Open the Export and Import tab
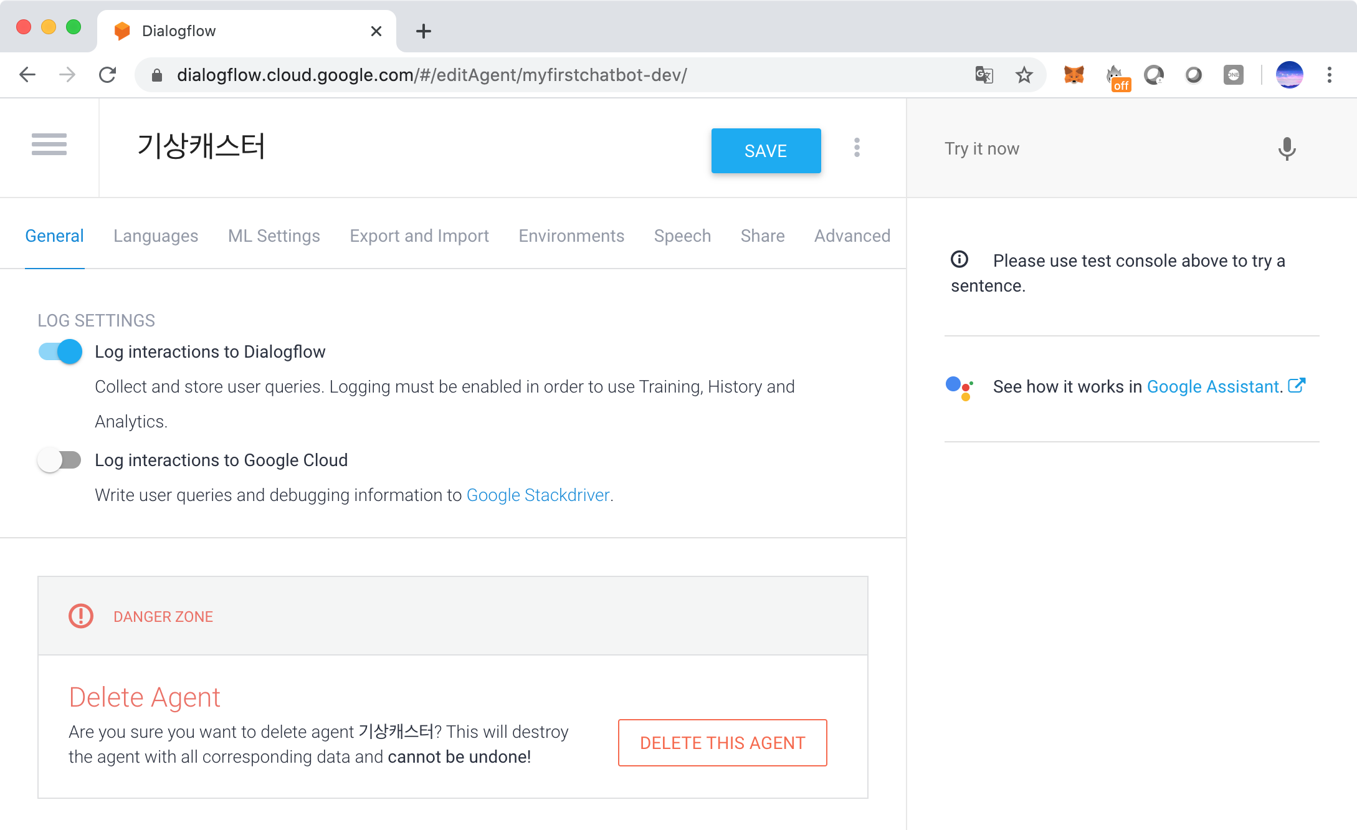 click(x=419, y=236)
